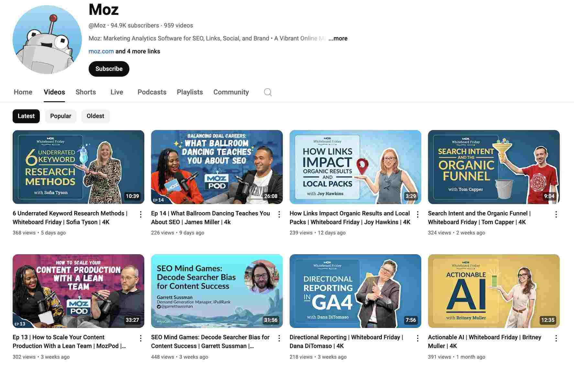Switch to the Playlists tab
This screenshot has width=574, height=370.
(190, 92)
